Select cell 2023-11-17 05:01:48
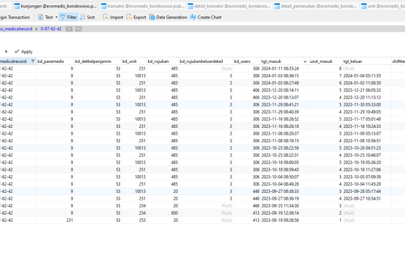 point(367,119)
